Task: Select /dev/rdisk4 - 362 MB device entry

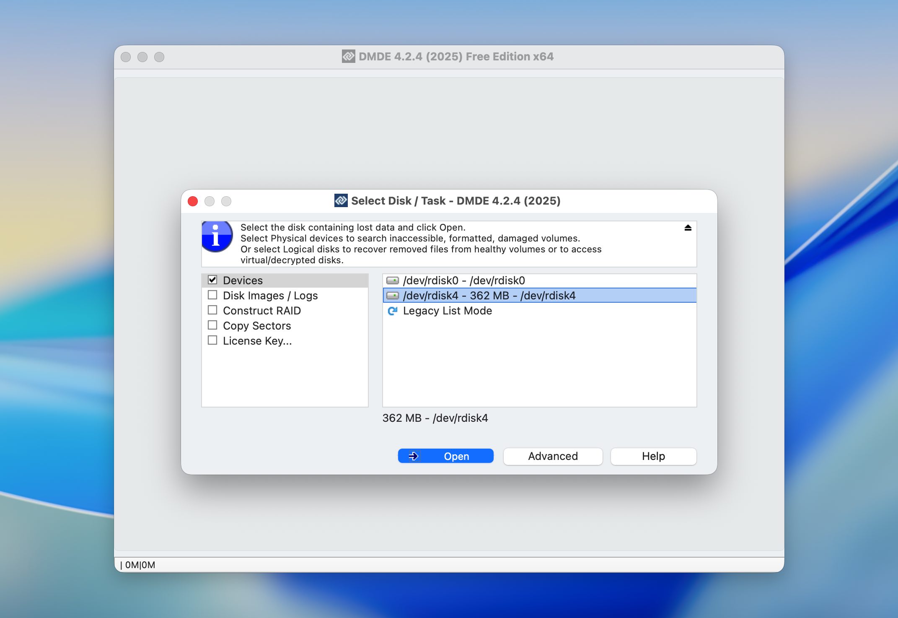Action: click(539, 296)
